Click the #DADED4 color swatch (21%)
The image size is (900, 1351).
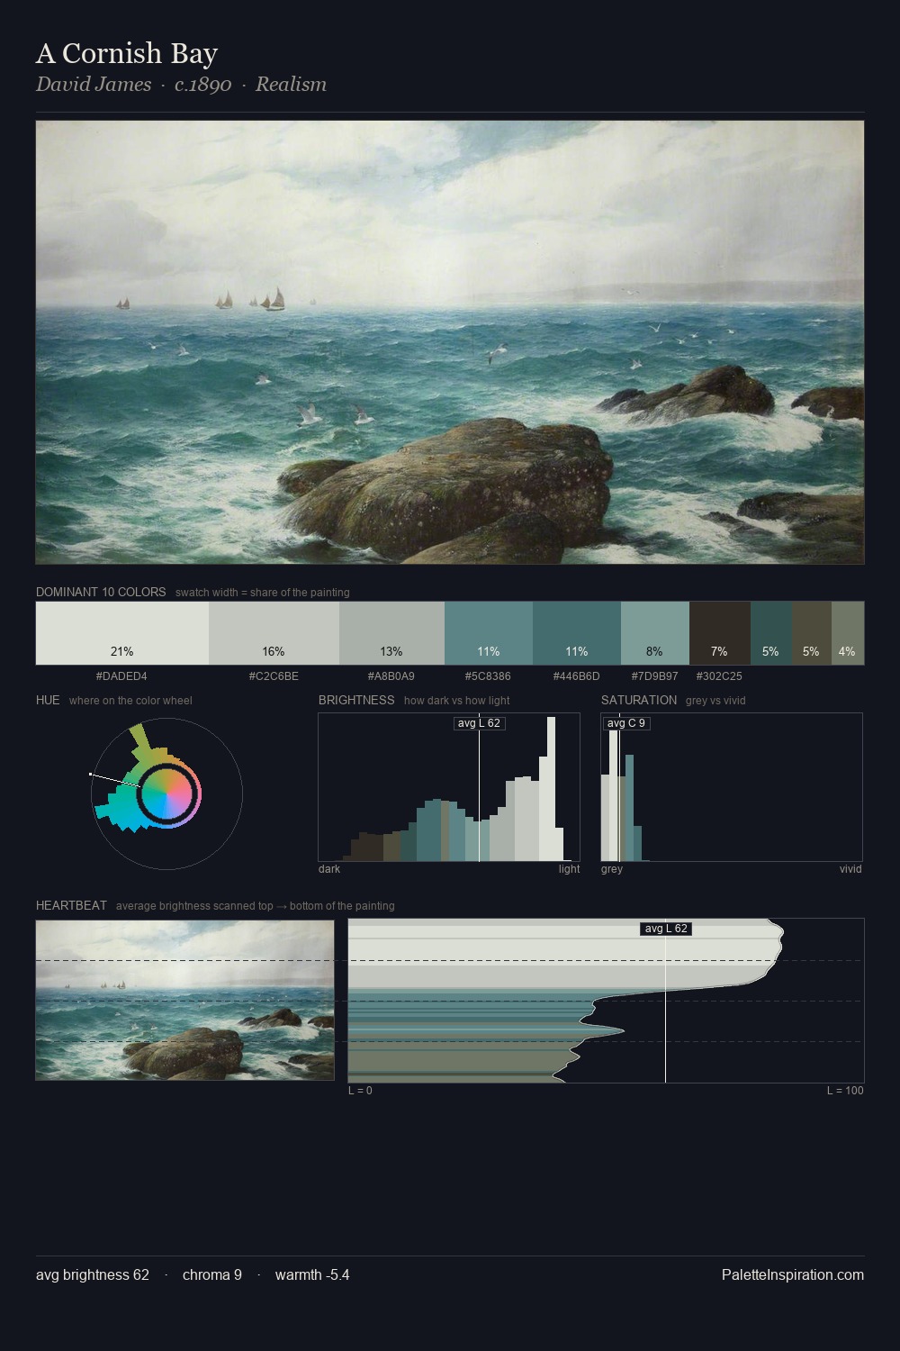click(122, 633)
